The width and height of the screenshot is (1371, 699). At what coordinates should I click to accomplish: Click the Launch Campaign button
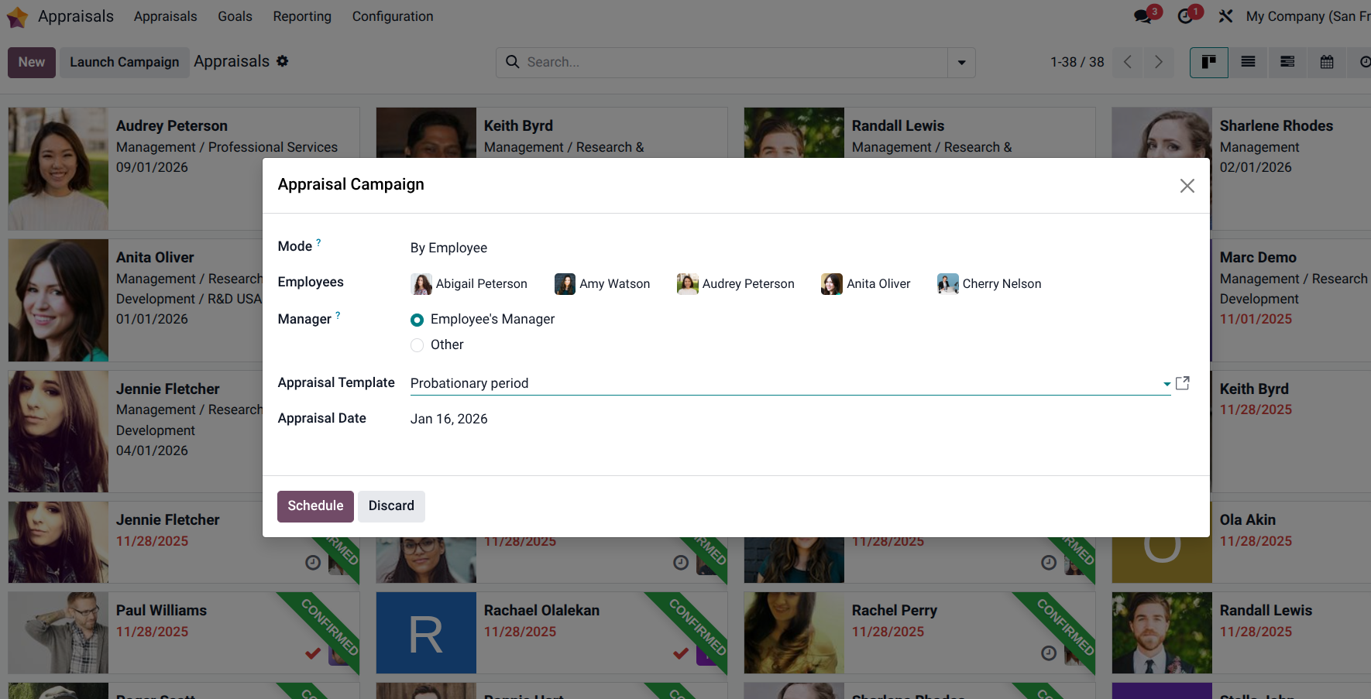point(124,61)
